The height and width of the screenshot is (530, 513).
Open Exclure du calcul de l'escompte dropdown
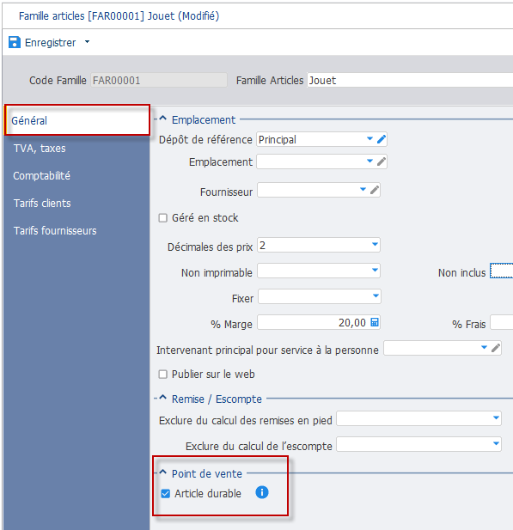click(418, 444)
